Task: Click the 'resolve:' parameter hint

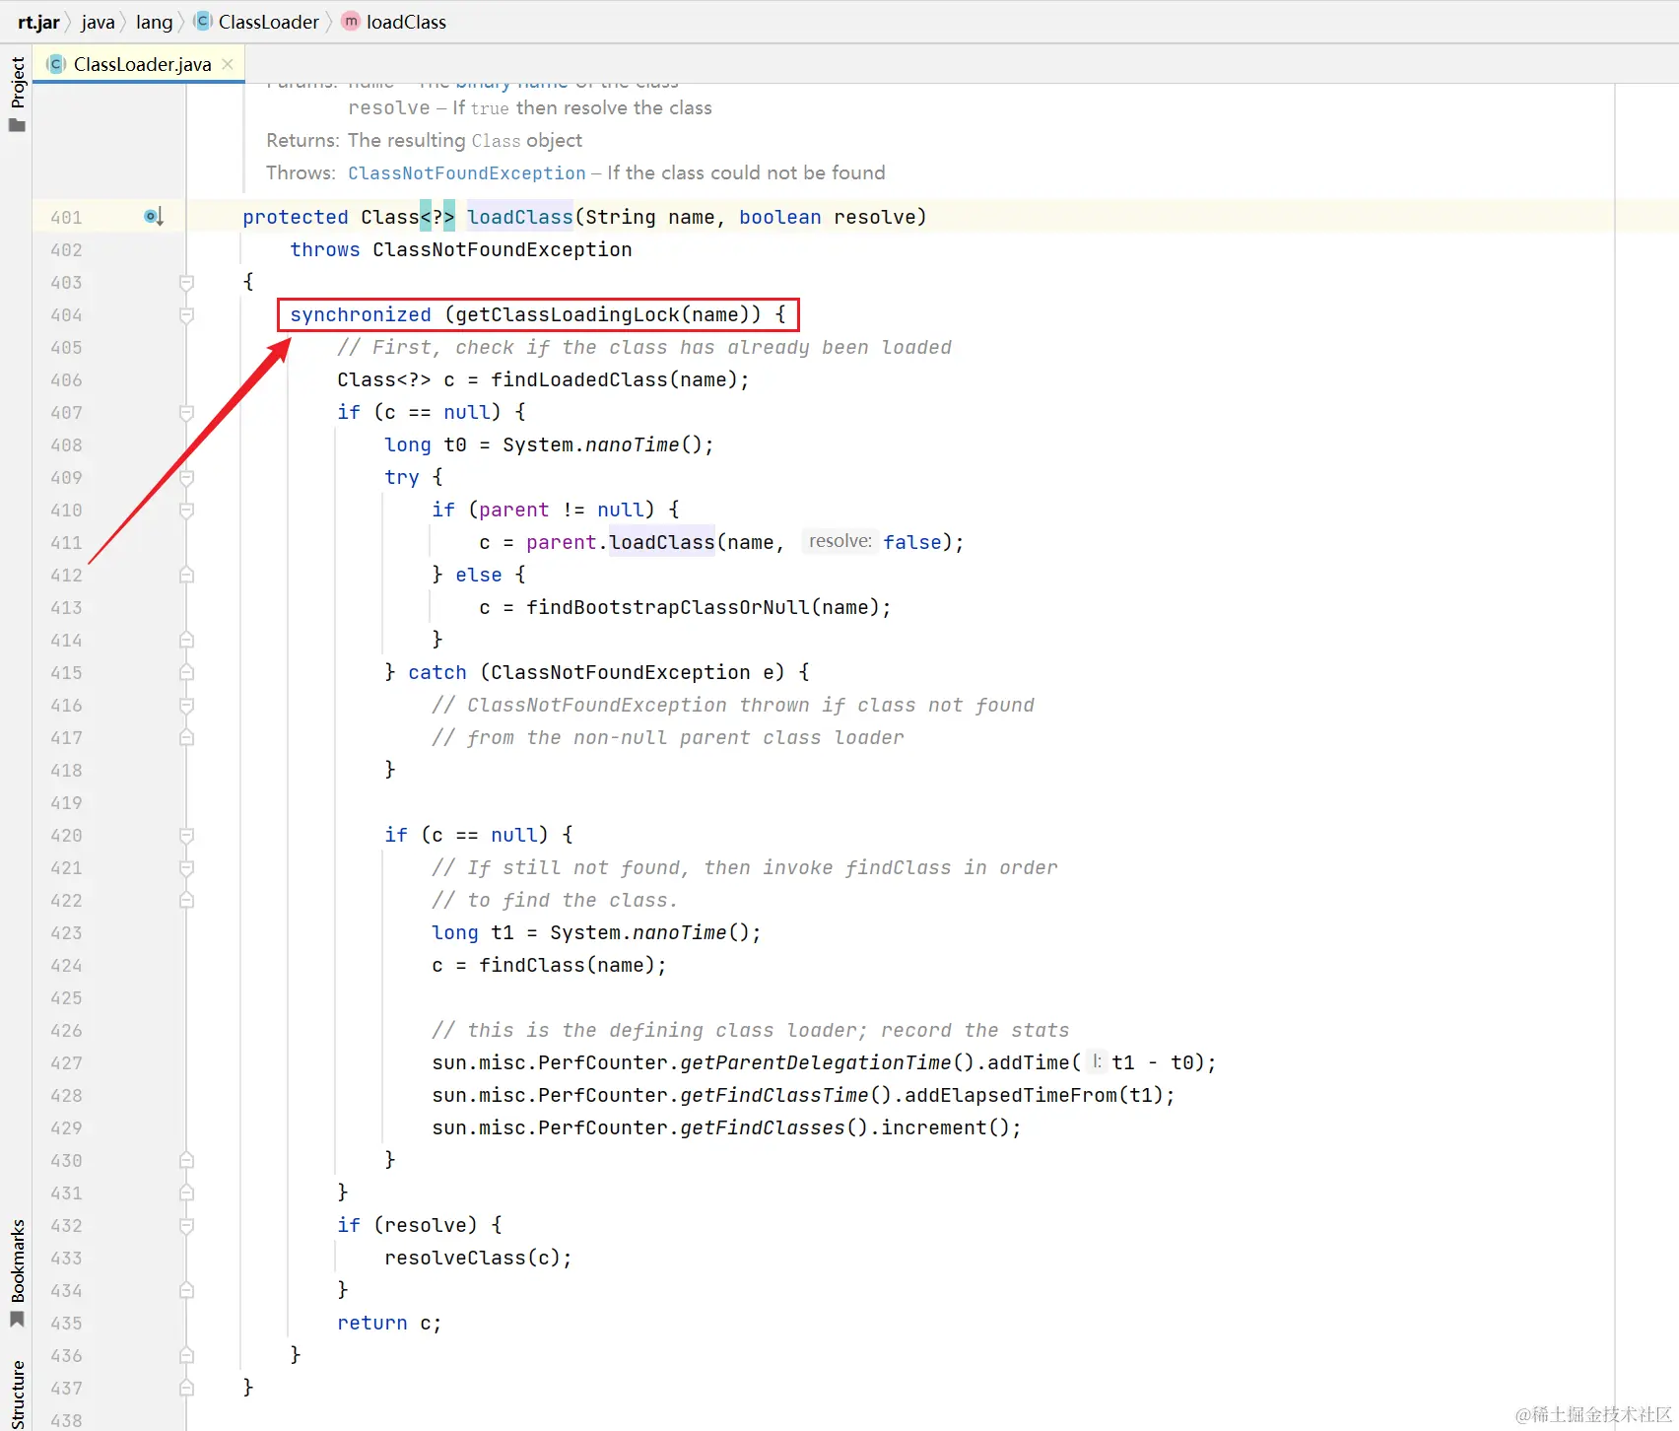Action: tap(839, 541)
